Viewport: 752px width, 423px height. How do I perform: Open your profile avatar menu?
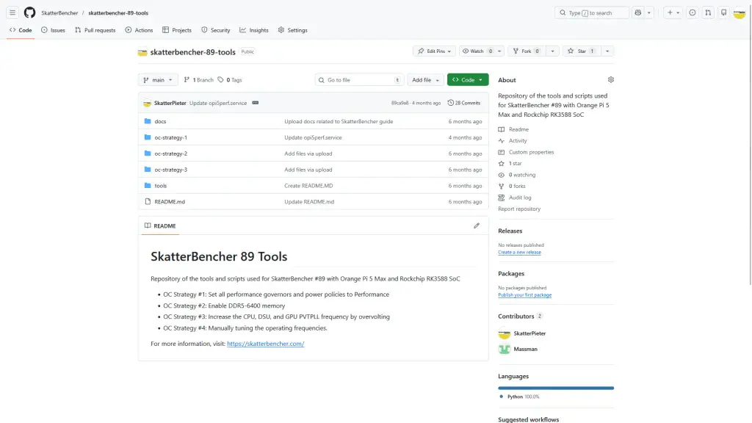pos(739,12)
